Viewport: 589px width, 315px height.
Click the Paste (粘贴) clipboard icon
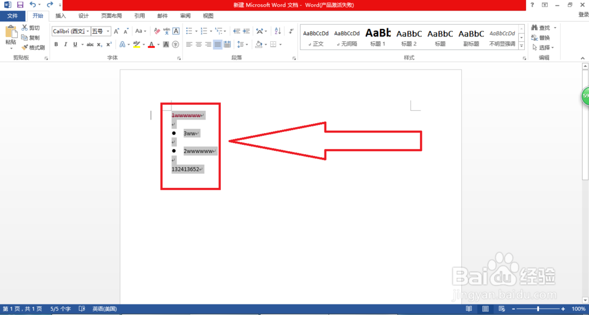coord(11,32)
